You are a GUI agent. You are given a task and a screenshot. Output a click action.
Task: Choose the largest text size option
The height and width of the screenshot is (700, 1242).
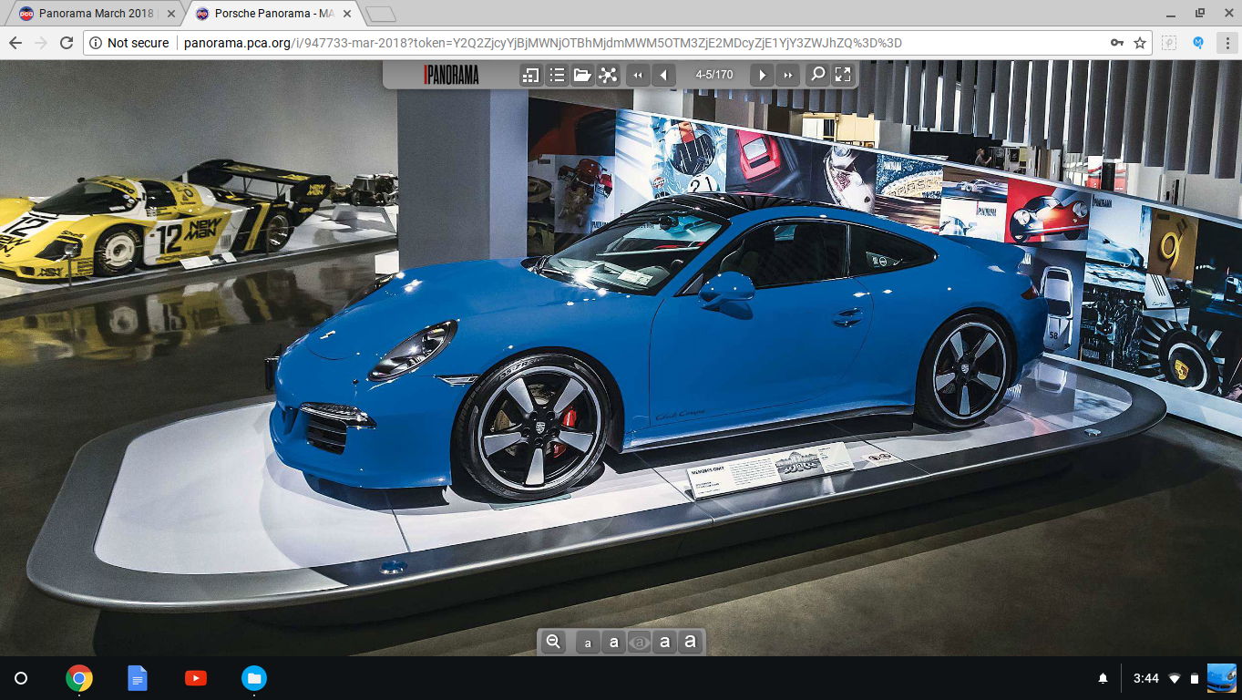tap(691, 642)
